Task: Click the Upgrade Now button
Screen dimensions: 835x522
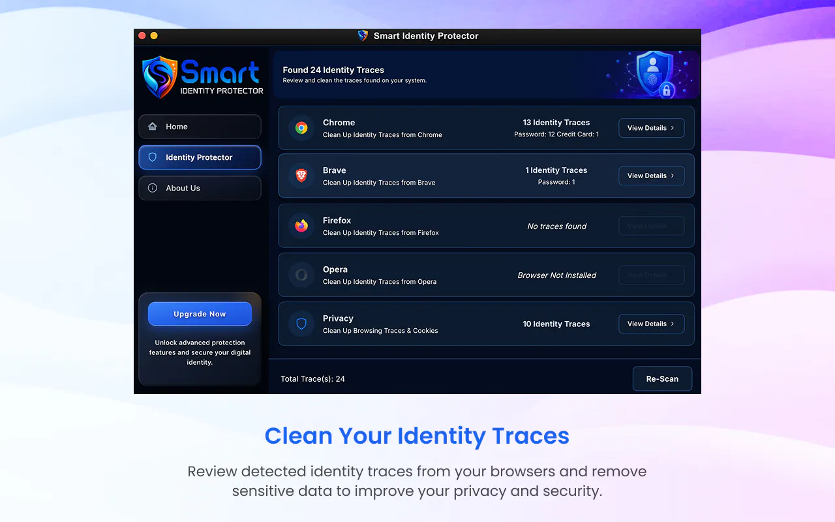Action: point(200,314)
